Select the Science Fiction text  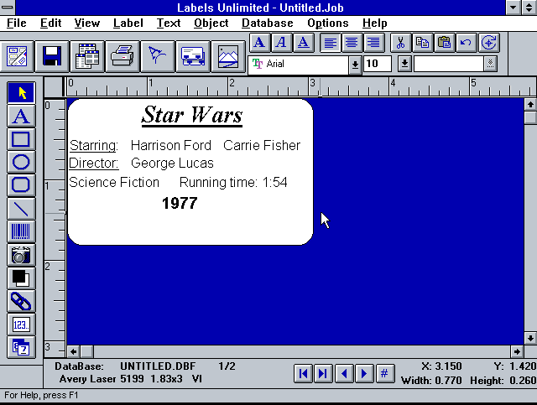tap(114, 183)
